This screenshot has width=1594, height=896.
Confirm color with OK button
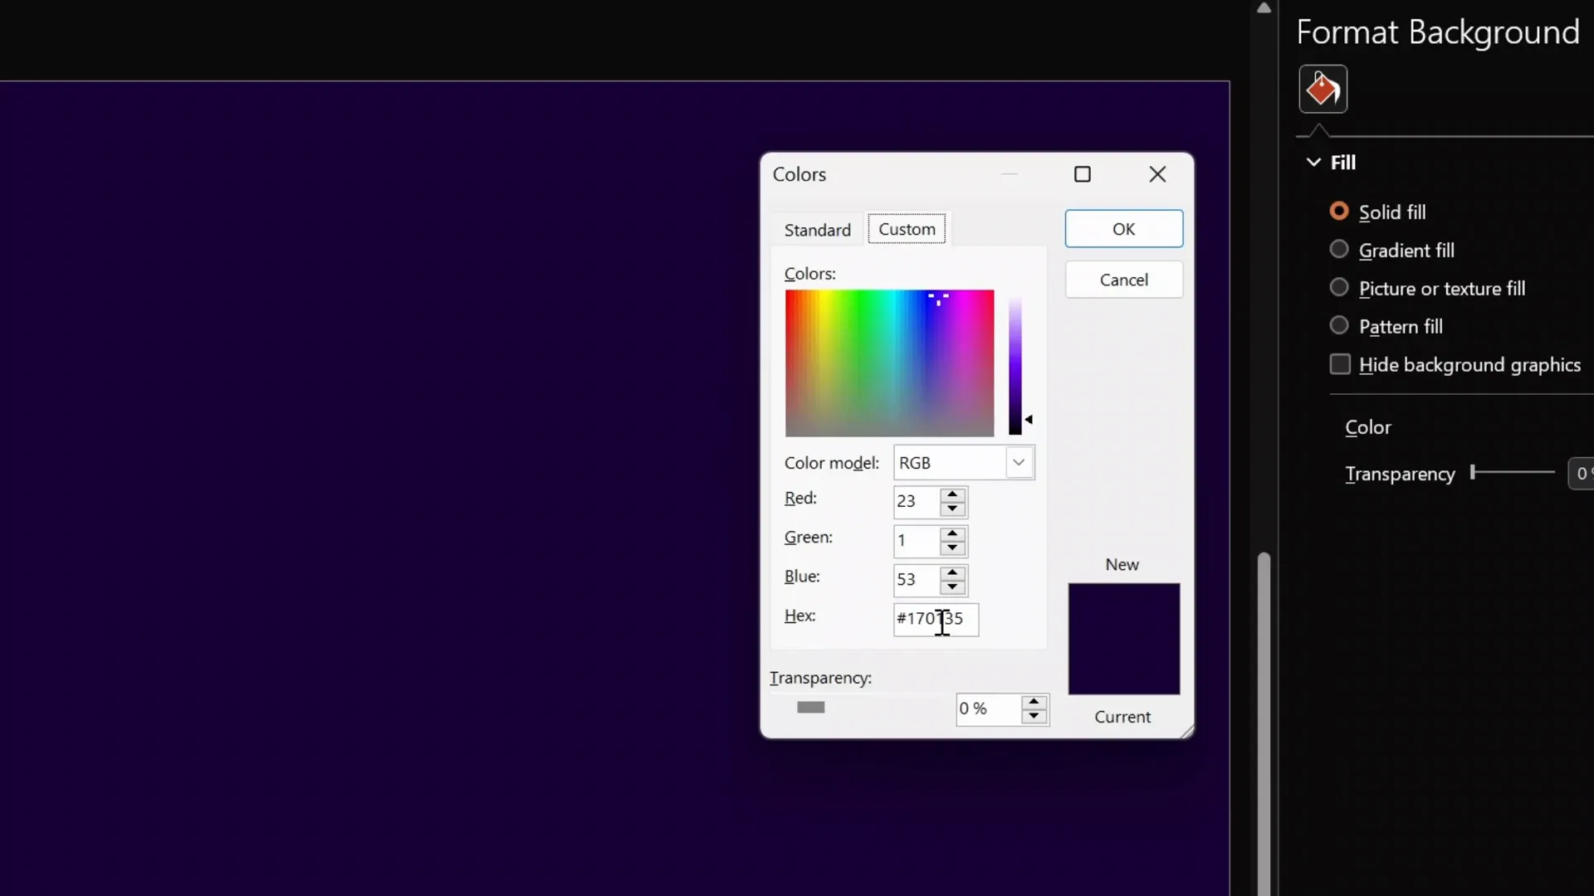click(1124, 229)
